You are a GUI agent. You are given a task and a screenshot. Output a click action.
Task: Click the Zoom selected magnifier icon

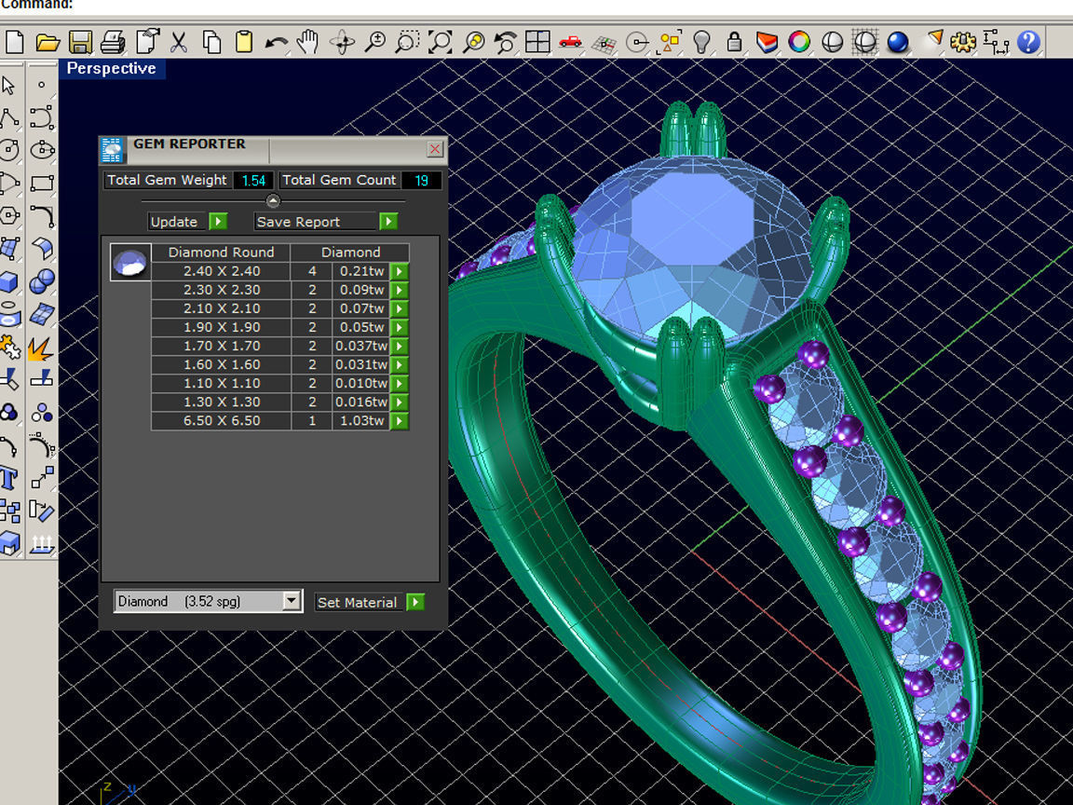pos(473,43)
